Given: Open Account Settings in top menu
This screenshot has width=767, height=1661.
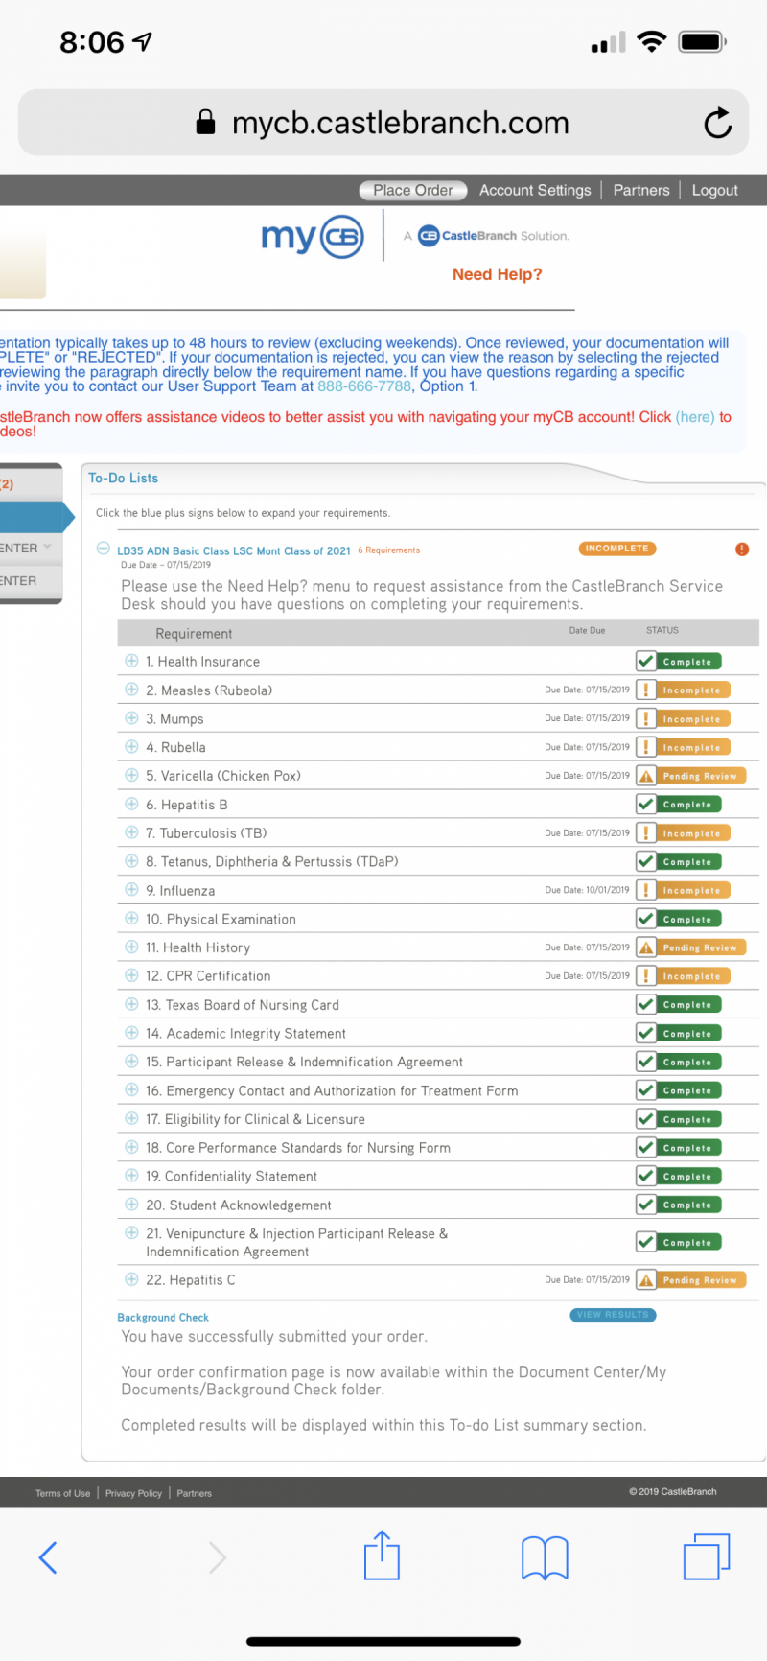Looking at the screenshot, I should pyautogui.click(x=535, y=190).
